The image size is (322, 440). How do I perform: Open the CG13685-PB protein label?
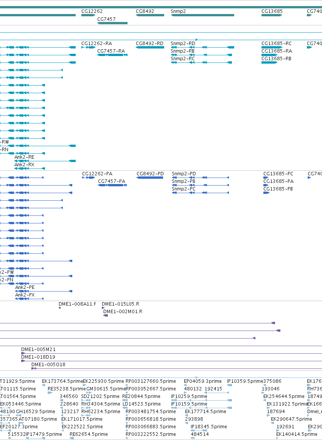click(x=278, y=189)
